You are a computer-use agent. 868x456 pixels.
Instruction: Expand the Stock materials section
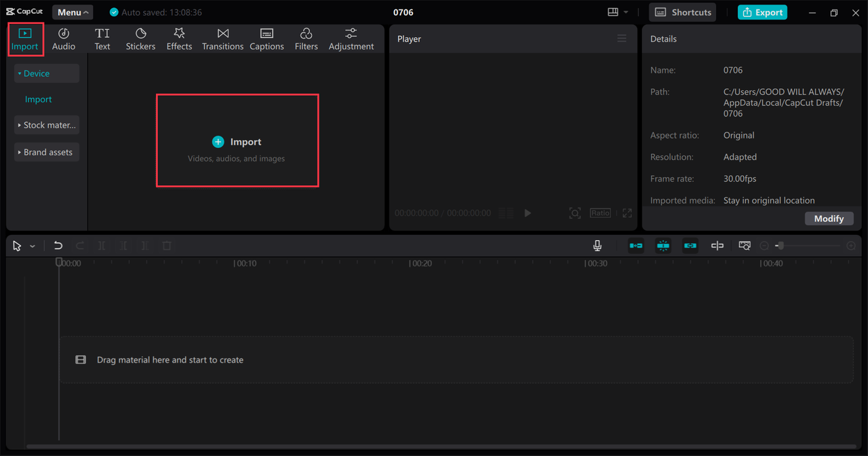coord(47,125)
